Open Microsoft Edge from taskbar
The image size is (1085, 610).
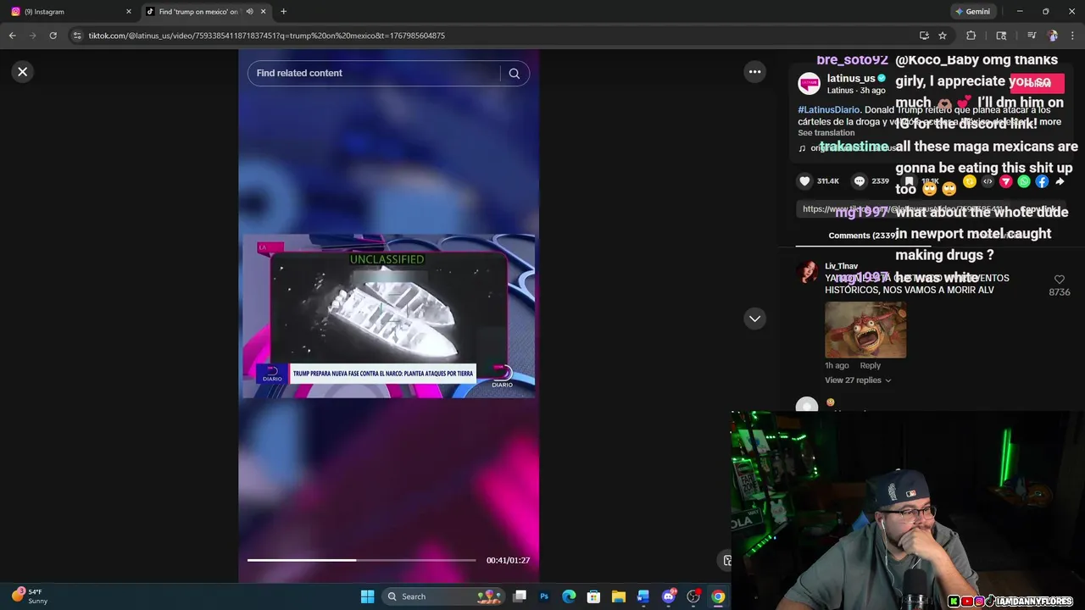pos(569,596)
